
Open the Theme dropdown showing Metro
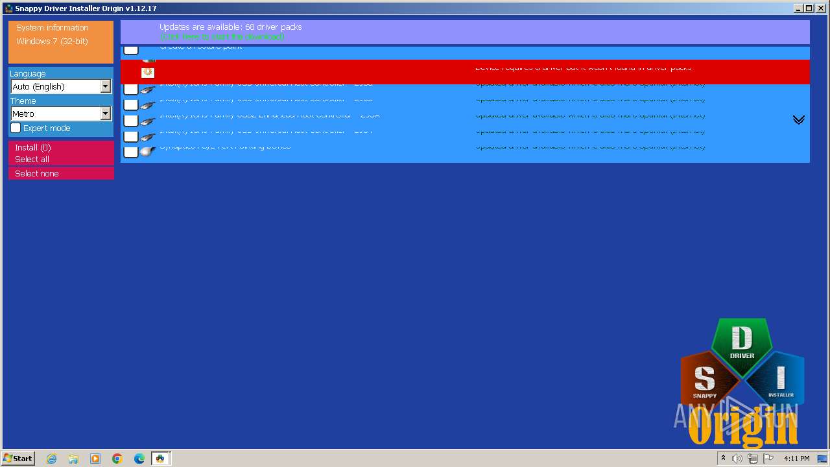61,114
